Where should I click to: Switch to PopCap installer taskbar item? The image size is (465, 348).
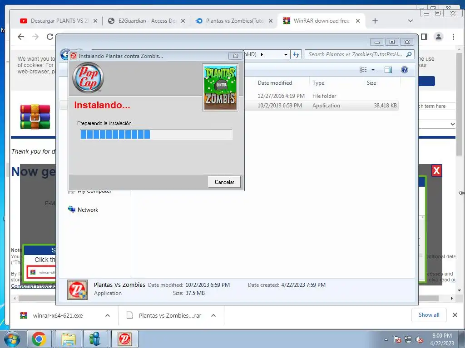[124, 339]
